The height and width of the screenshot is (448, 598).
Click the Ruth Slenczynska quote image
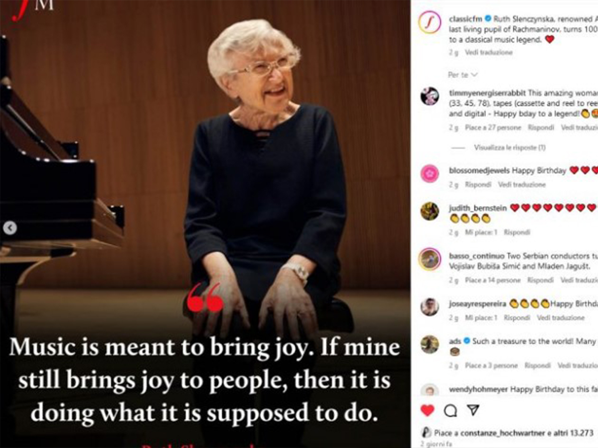(205, 224)
